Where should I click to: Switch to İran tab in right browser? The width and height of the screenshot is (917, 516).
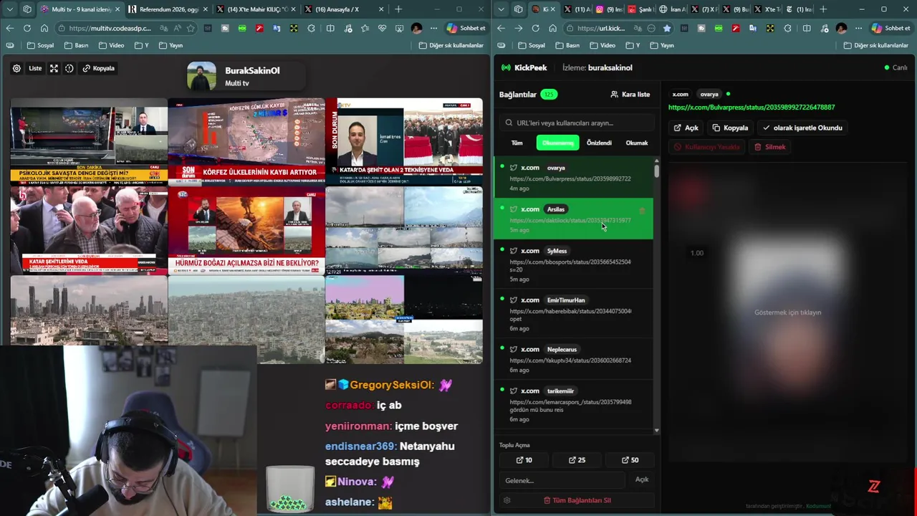[671, 9]
